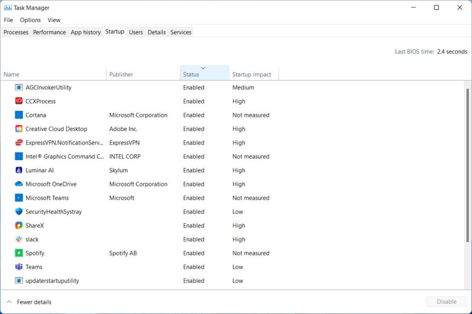Collapse view with Fewer details
Screen dimensions: 472x314
point(29,302)
